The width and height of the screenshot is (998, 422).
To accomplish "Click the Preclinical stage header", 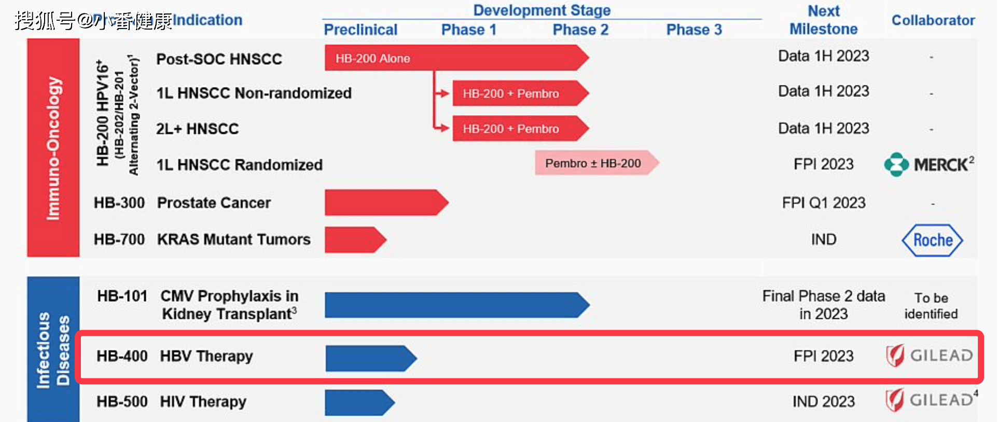I will coord(361,30).
